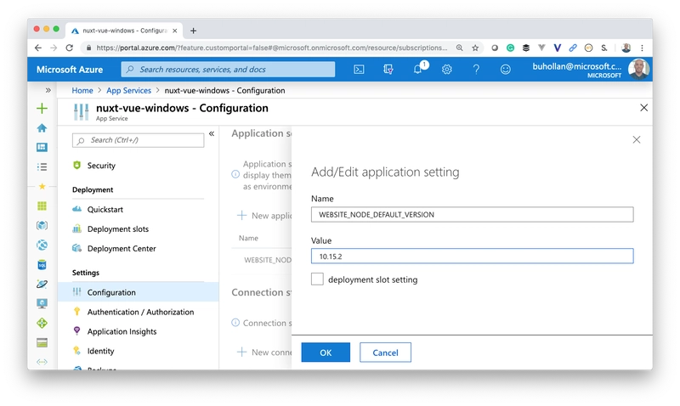This screenshot has height=406, width=680.
Task: Open portal settings gear icon
Action: [446, 70]
